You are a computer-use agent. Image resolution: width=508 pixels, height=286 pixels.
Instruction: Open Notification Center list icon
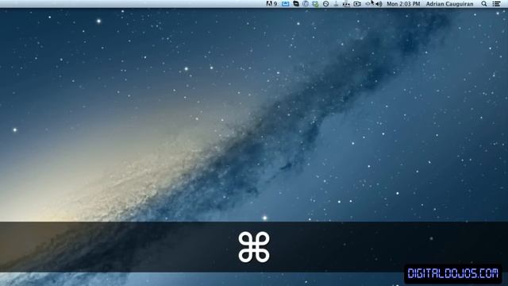pos(496,4)
